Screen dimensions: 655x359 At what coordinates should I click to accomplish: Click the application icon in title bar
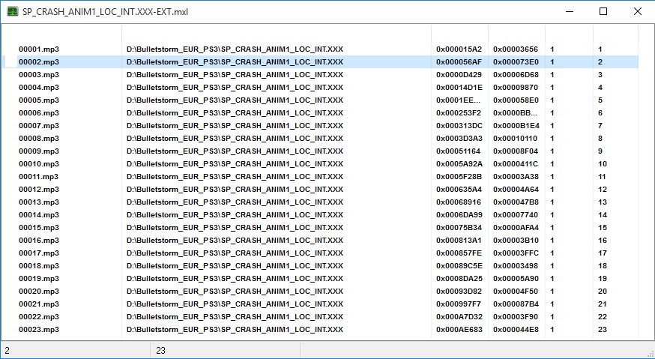pos(13,11)
